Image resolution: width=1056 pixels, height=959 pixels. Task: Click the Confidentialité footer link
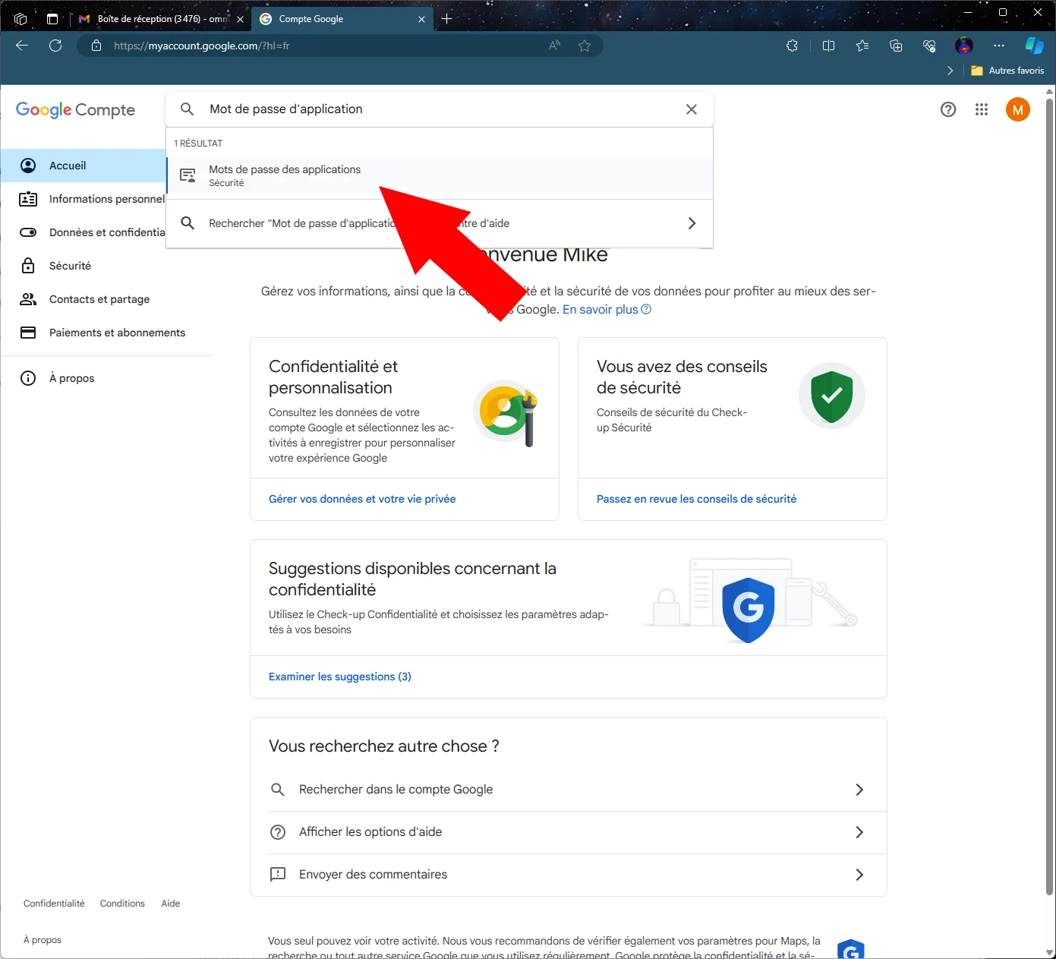(54, 904)
